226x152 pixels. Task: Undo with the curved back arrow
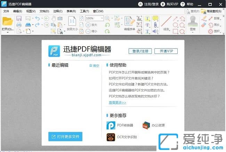(x=38, y=18)
